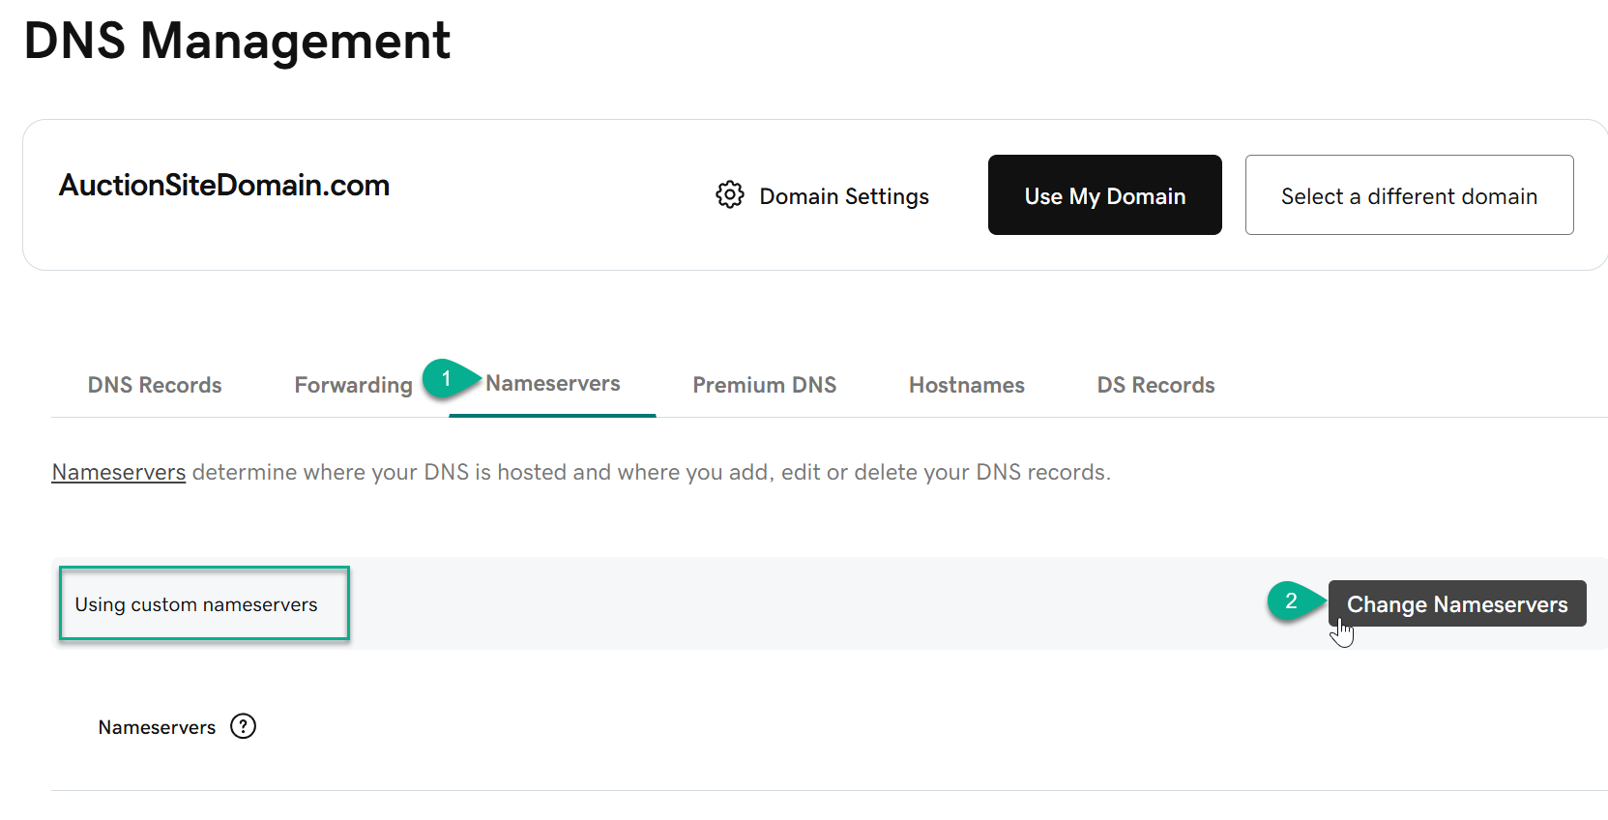Screen dimensions: 1608x820
Task: Click the Nameservers section label
Action: point(157,727)
